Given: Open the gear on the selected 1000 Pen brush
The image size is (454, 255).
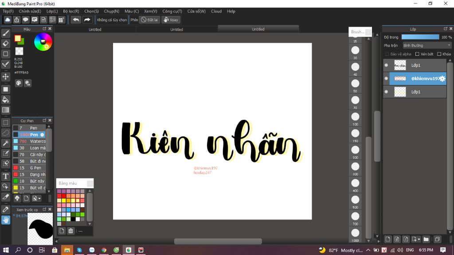Looking at the screenshot, I should tap(42, 135).
